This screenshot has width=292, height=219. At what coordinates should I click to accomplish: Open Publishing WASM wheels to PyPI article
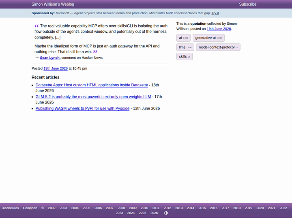pos(82,109)
